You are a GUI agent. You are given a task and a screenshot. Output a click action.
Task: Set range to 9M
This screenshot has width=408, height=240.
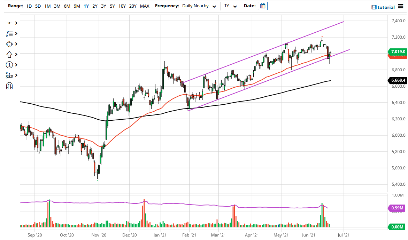tap(77, 6)
